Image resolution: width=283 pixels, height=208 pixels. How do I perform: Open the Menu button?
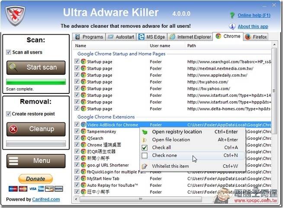[x=36, y=161]
